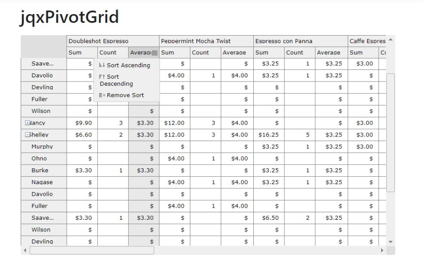Click the $12.00 cell in Shelley row

[x=174, y=135]
